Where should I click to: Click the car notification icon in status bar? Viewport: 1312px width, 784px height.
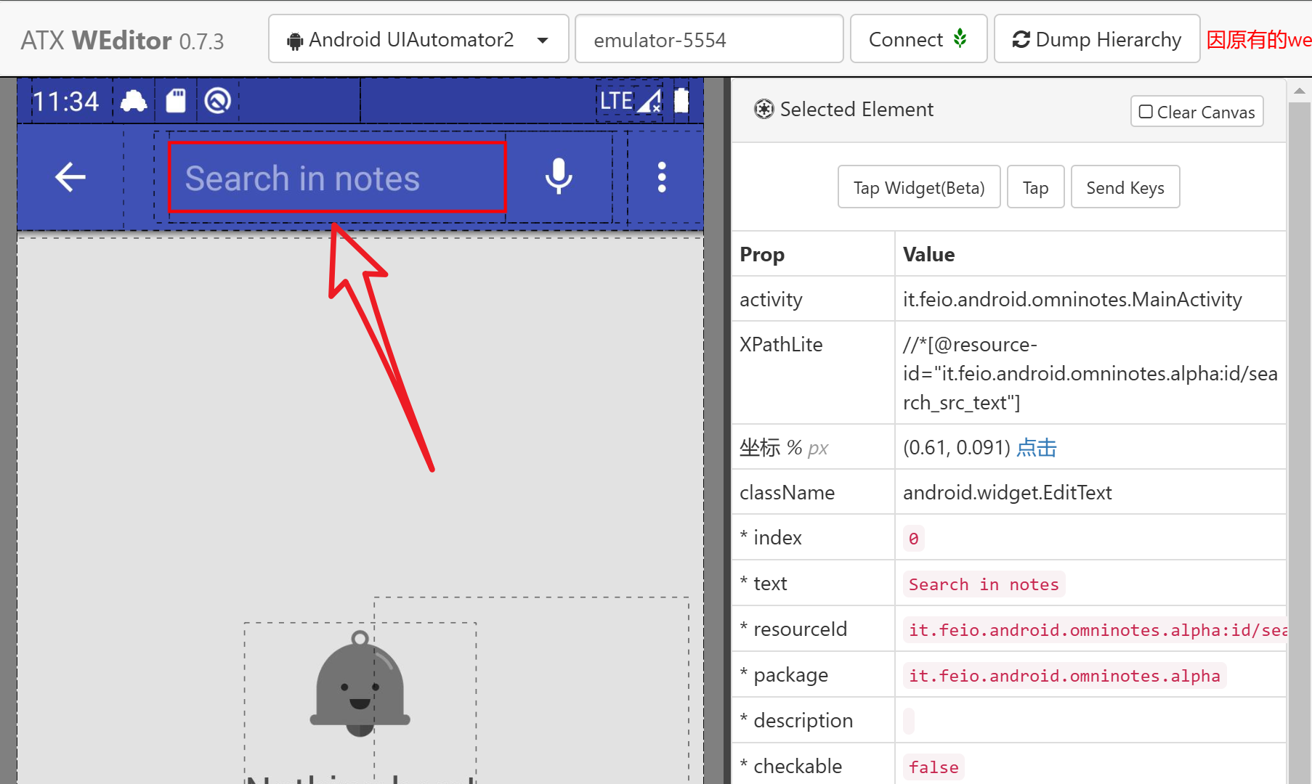pyautogui.click(x=134, y=101)
